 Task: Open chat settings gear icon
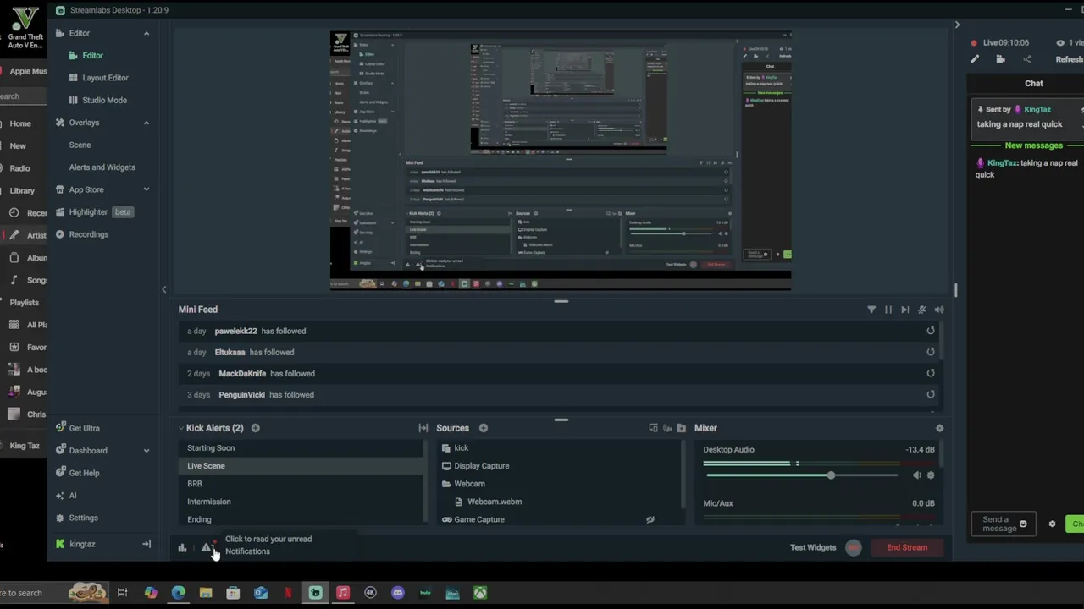click(x=1052, y=524)
